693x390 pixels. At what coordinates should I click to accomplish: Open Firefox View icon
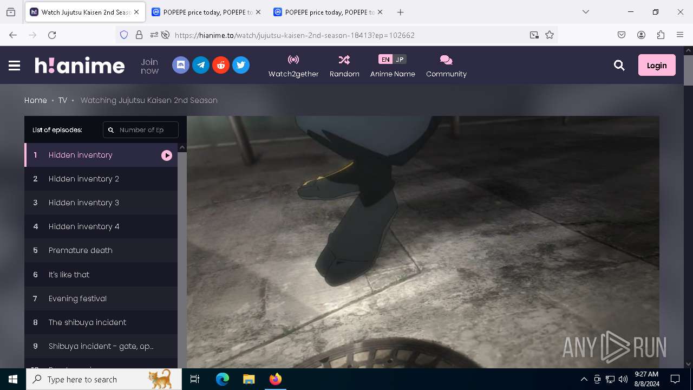click(11, 12)
